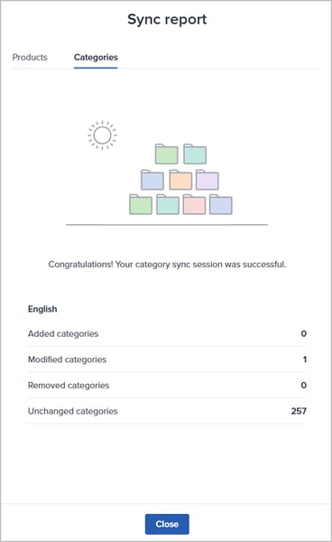Switch to the Products tab
332x542 pixels.
(x=30, y=57)
